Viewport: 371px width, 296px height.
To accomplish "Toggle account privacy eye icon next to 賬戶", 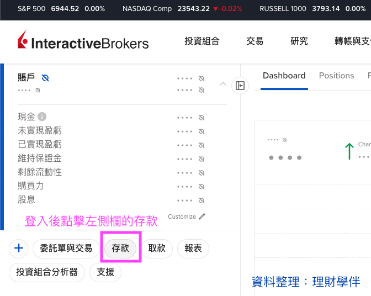I will click(x=45, y=78).
